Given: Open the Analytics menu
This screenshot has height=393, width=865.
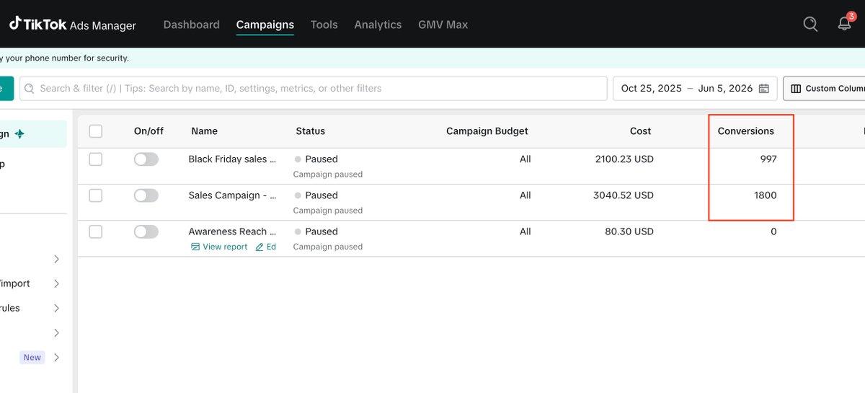Looking at the screenshot, I should 378,25.
